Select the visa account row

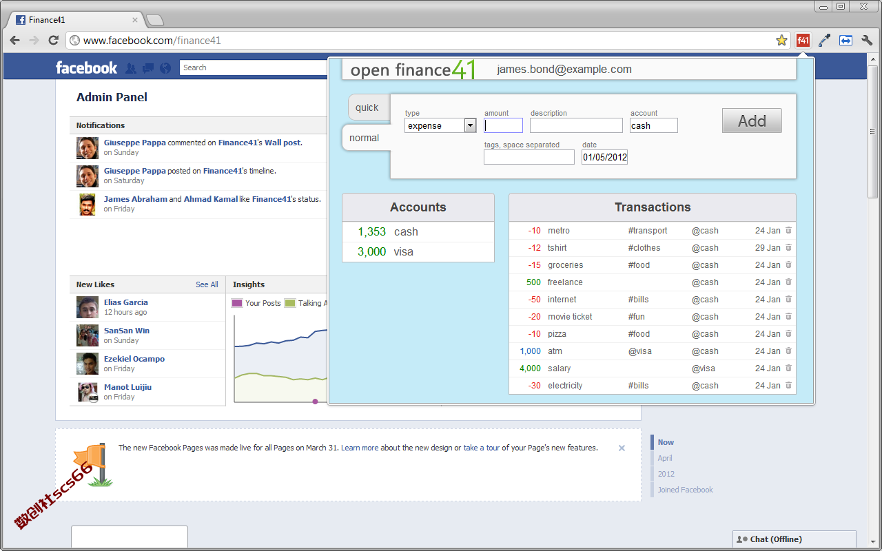(x=418, y=252)
